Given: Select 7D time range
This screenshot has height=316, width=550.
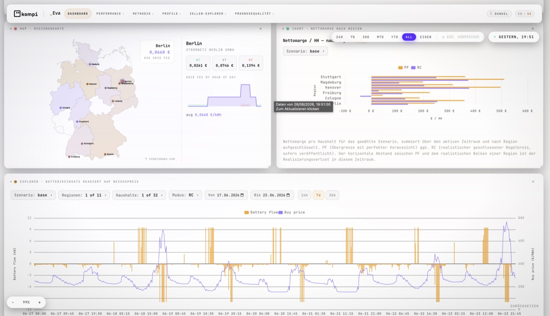Looking at the screenshot, I should coord(352,37).
